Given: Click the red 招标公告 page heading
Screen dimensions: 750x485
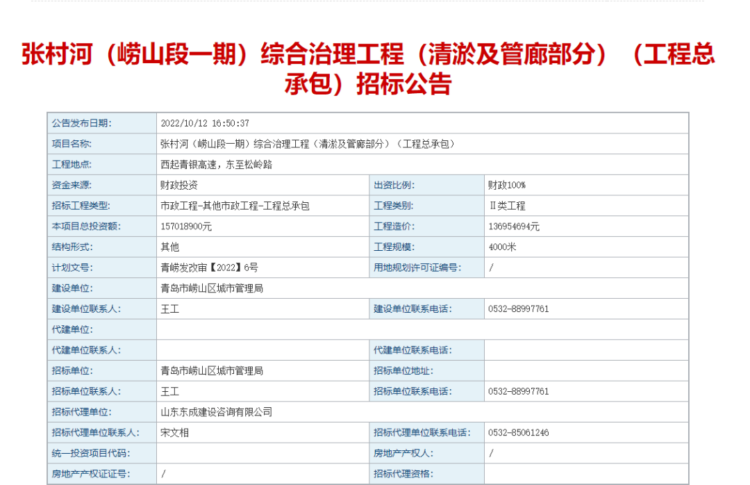Looking at the screenshot, I should pos(368,68).
